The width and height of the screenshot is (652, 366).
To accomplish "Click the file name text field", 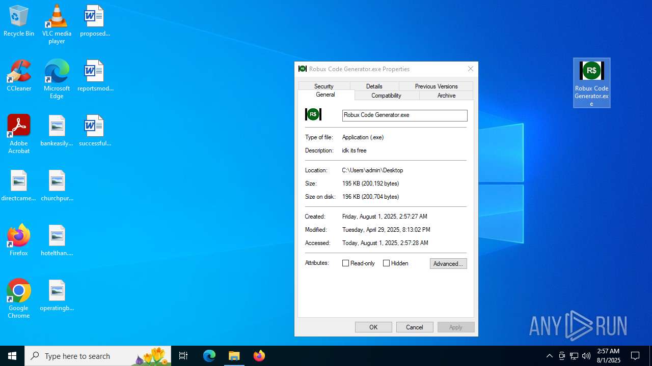I will click(x=404, y=115).
